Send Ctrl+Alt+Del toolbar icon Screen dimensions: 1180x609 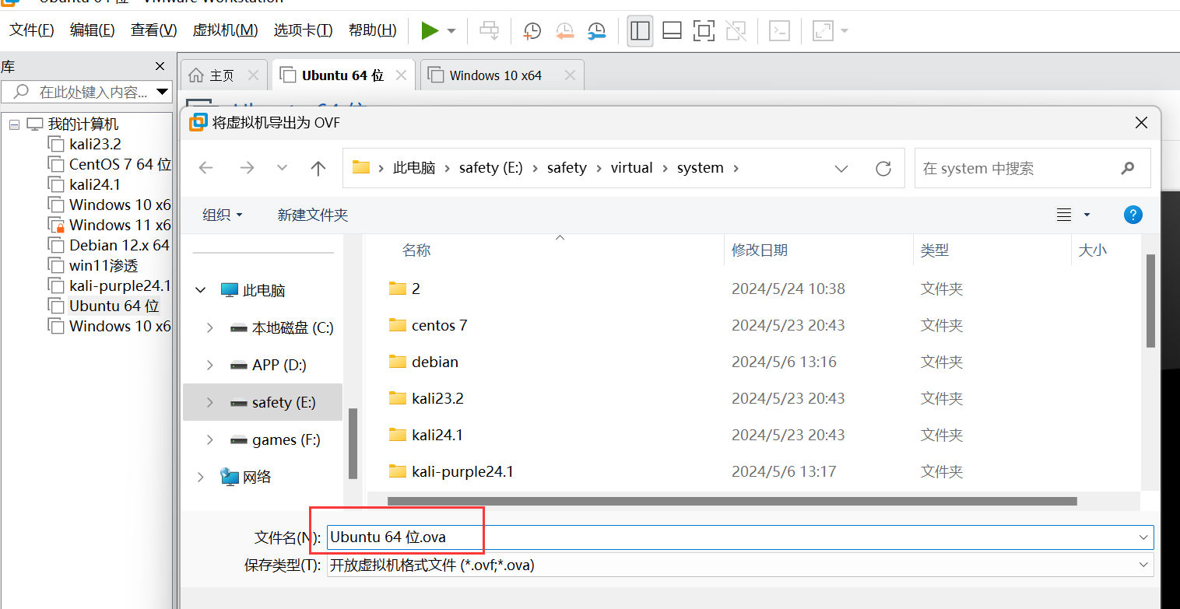coord(489,30)
